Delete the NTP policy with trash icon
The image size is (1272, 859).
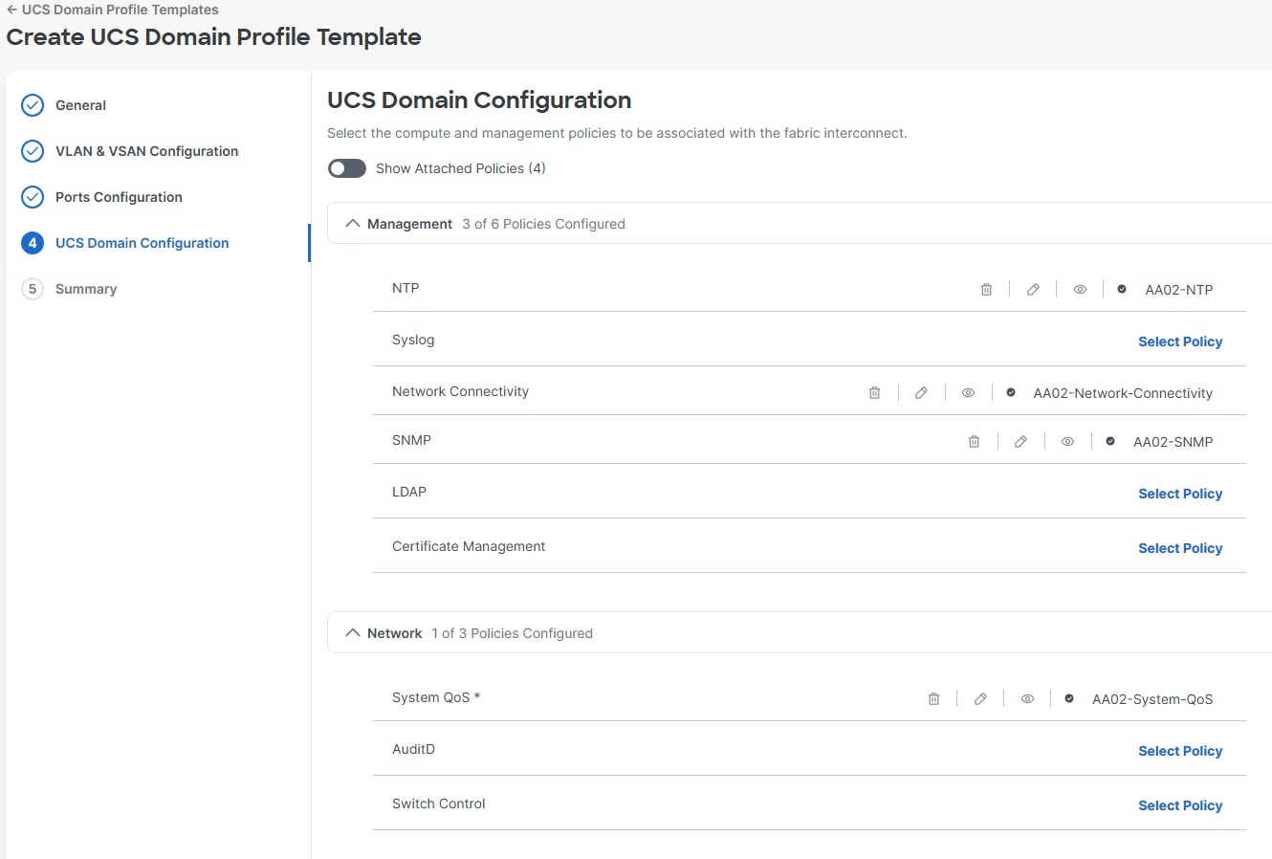[986, 290]
